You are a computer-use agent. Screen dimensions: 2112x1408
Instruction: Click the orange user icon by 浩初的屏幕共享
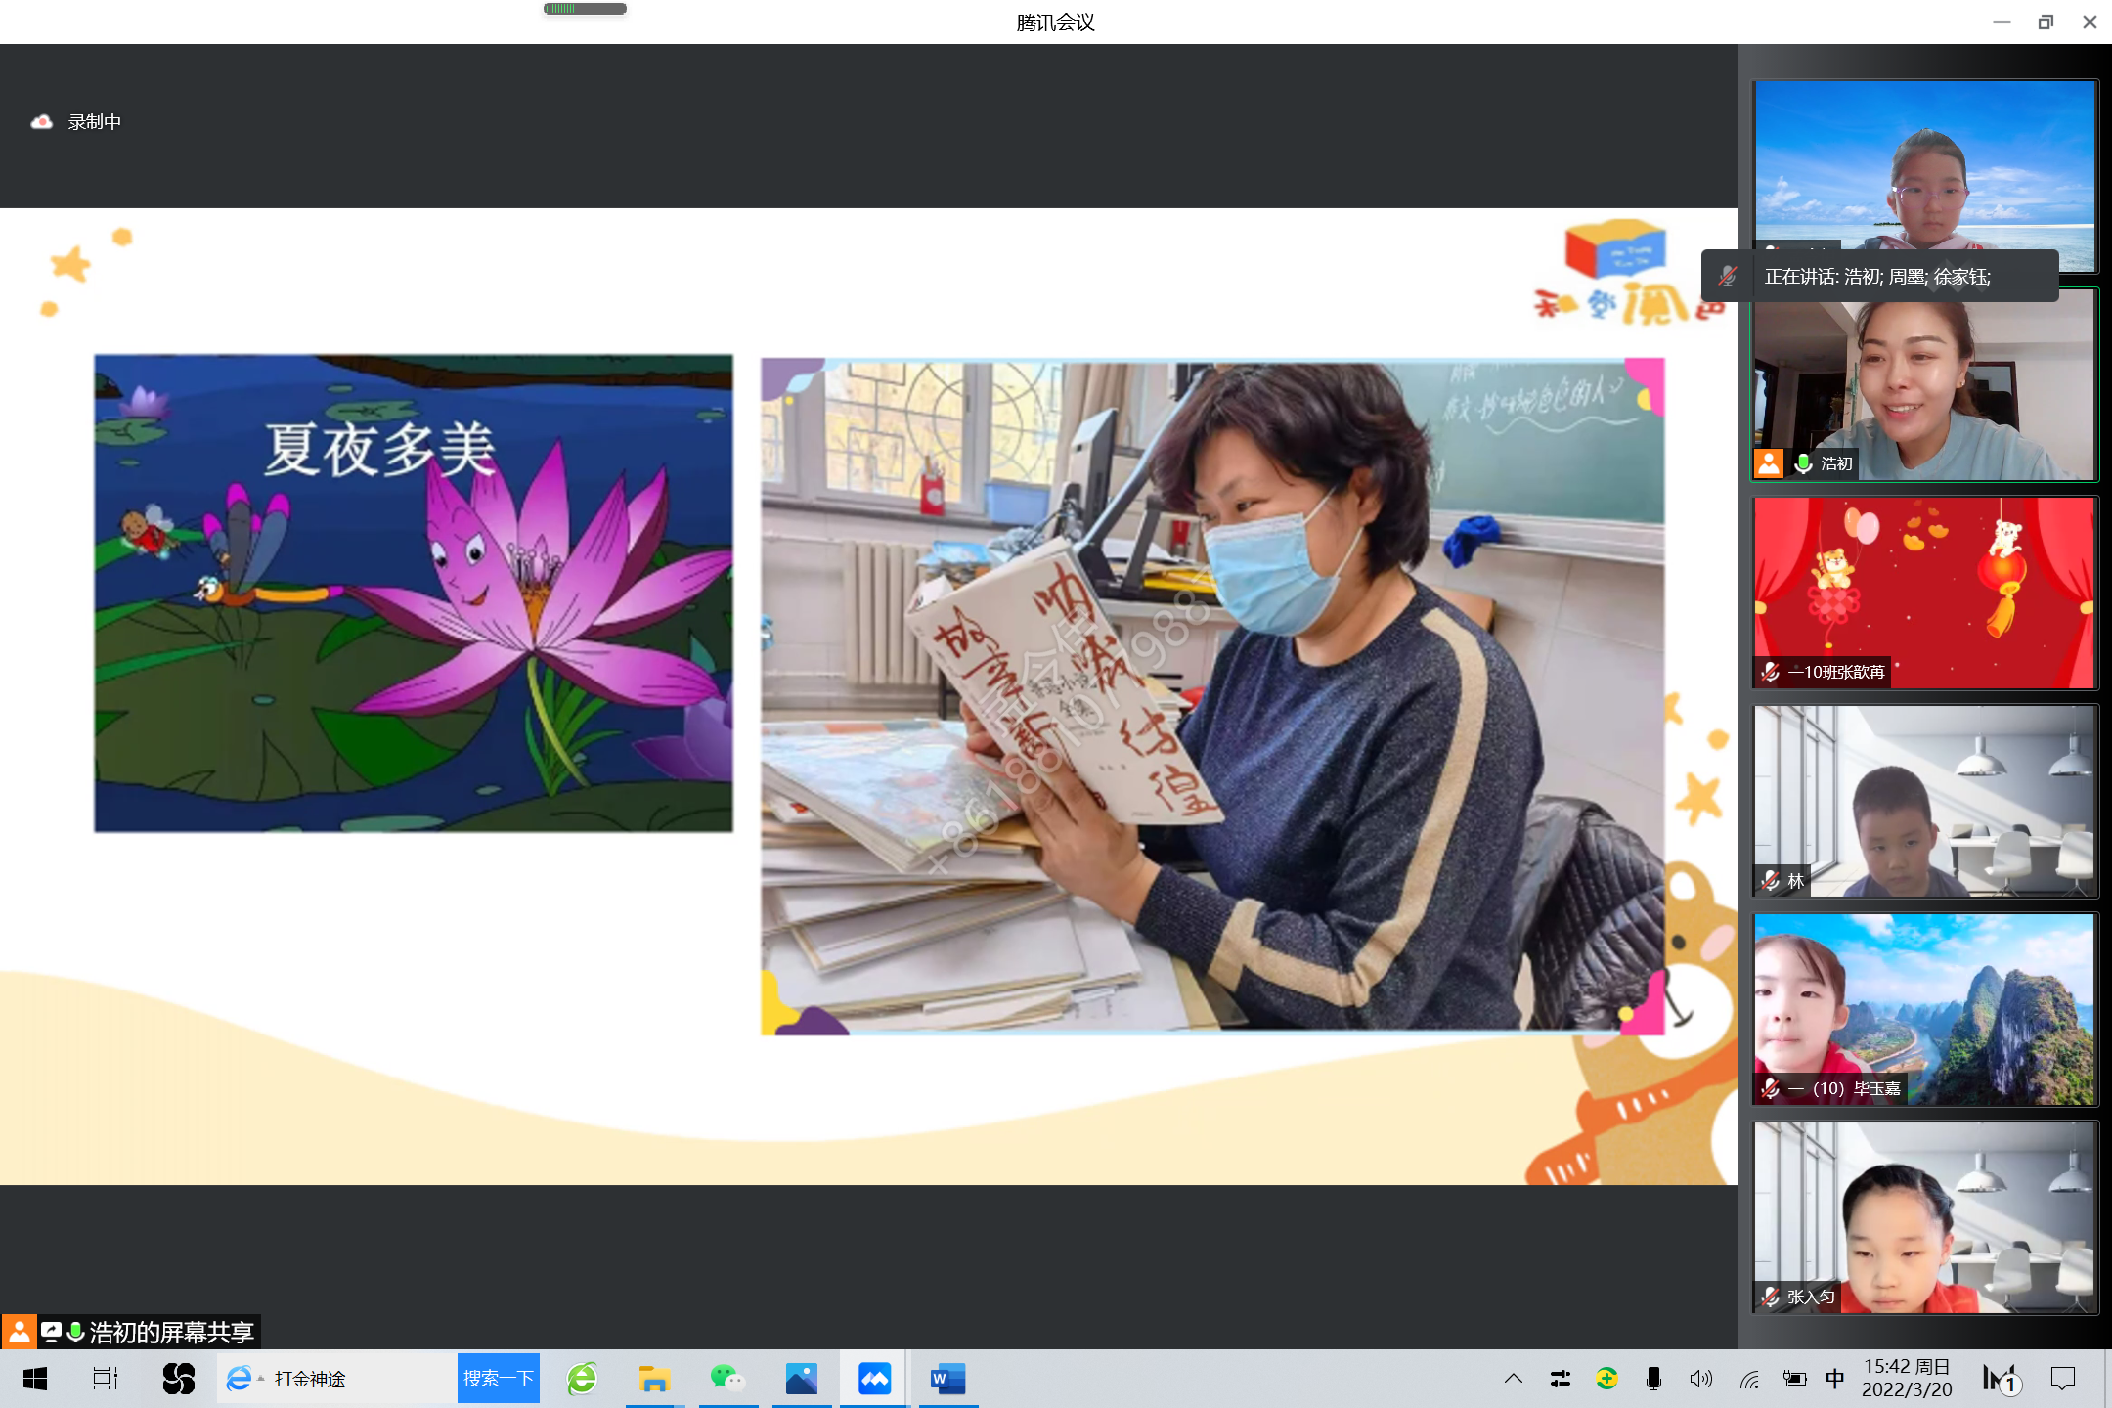pyautogui.click(x=19, y=1332)
